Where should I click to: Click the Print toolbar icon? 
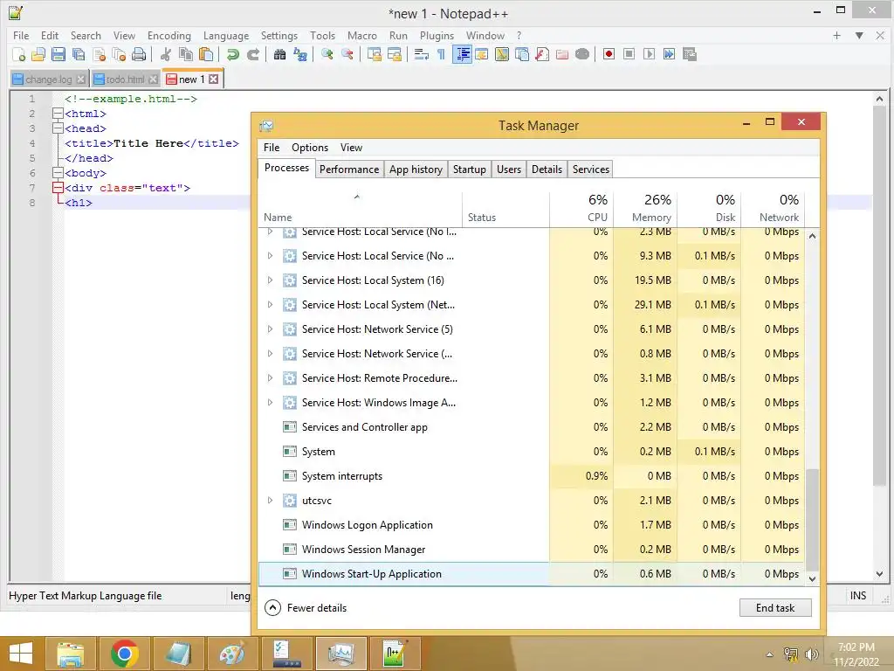[139, 54]
